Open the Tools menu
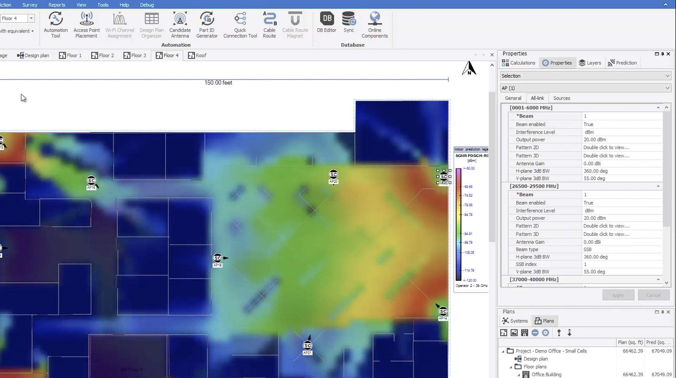The width and height of the screenshot is (676, 378). (x=103, y=5)
